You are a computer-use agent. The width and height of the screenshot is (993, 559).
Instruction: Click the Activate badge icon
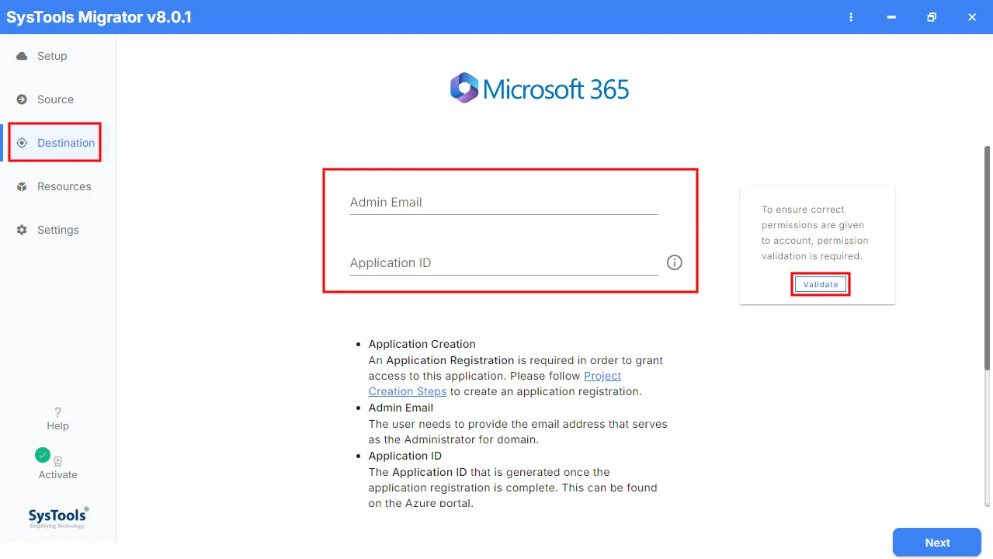57,461
